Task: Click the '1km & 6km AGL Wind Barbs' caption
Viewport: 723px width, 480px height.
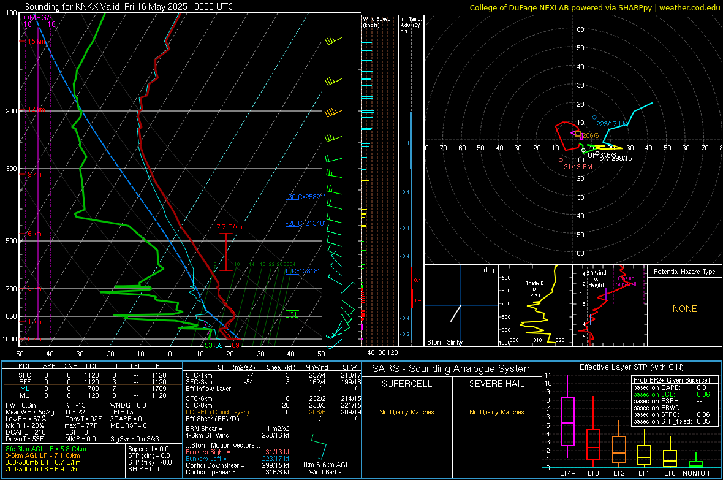Action: click(325, 468)
